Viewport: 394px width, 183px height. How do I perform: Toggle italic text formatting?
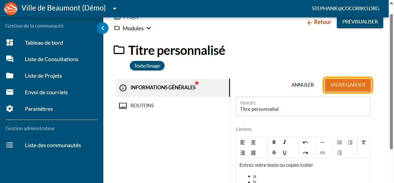point(284,142)
